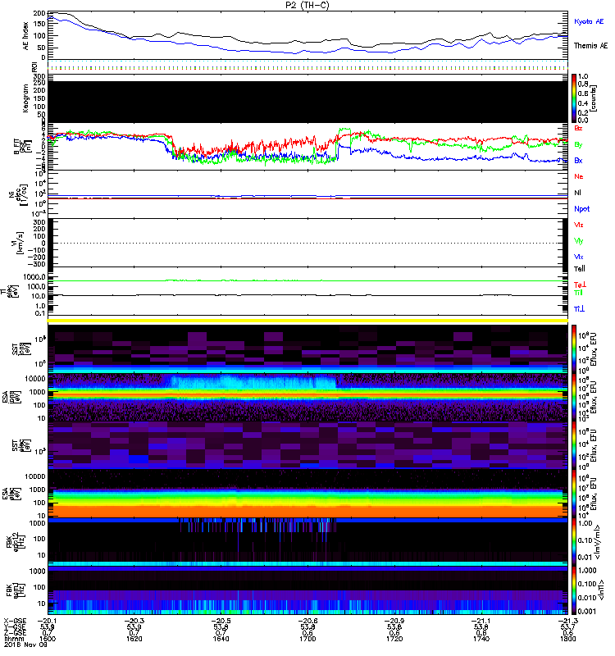Click the 2018 Nov 09 date label
This screenshot has width=615, height=656.
[25, 645]
